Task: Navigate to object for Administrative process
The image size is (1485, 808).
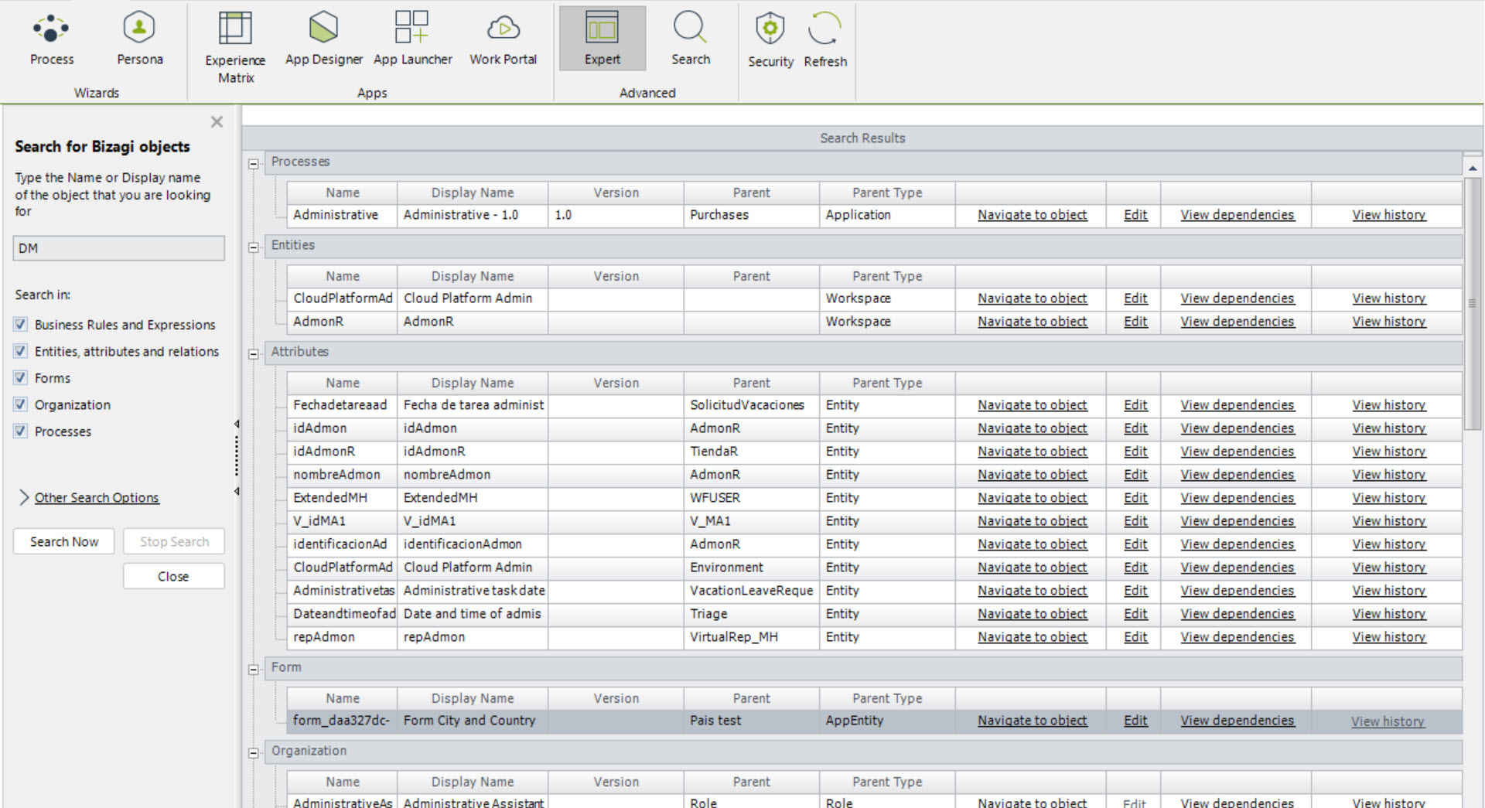Action: (x=1032, y=215)
